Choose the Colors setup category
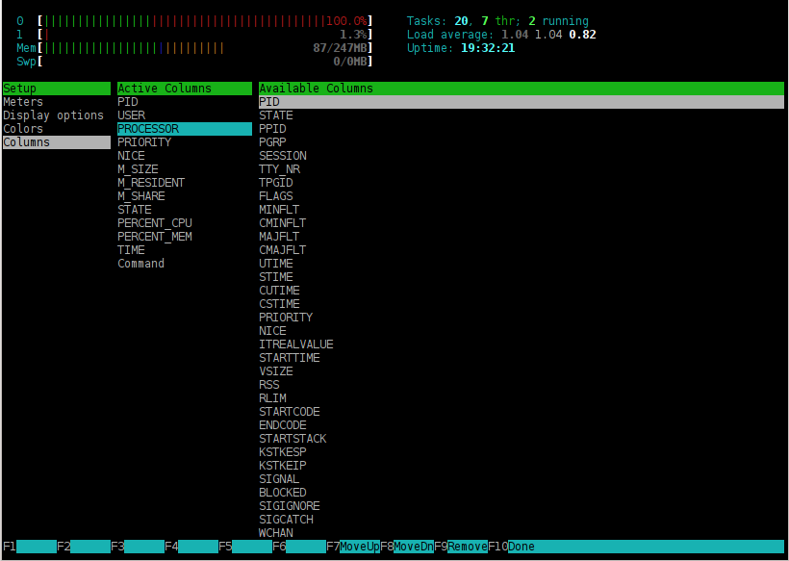The width and height of the screenshot is (789, 561). tap(23, 129)
